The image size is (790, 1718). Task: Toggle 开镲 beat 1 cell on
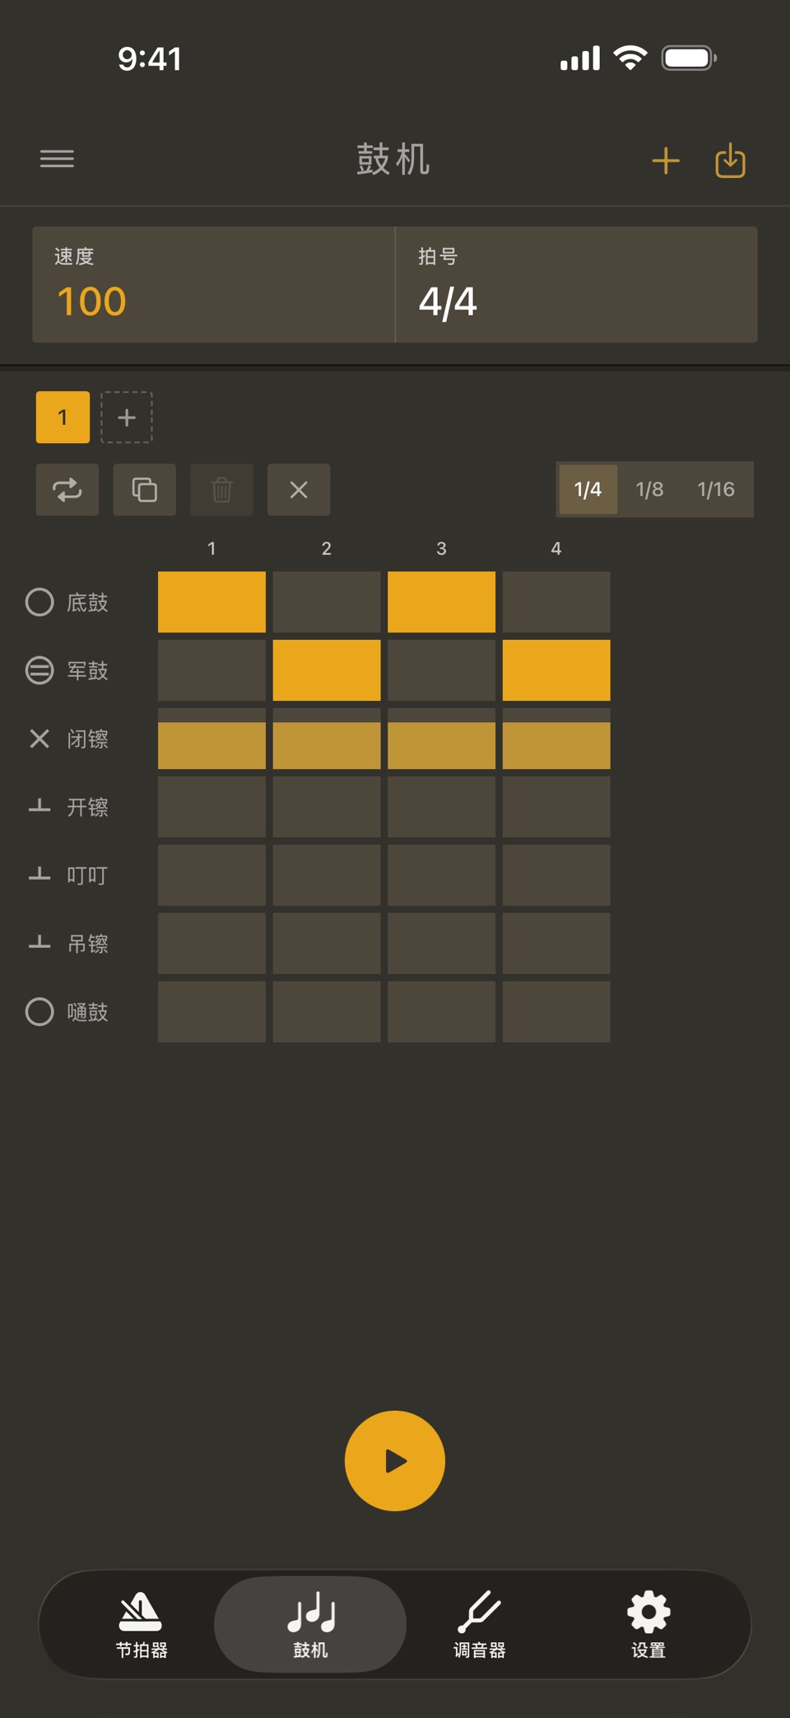211,807
